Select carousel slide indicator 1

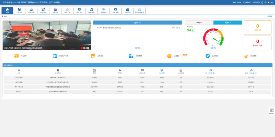pos(82,48)
